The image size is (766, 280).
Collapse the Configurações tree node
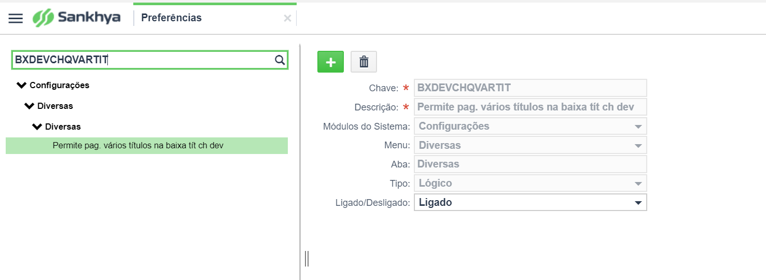22,85
